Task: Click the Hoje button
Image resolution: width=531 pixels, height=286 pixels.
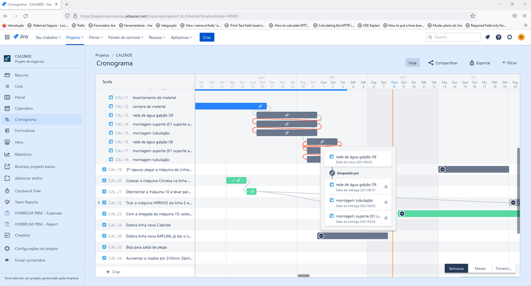Action: pyautogui.click(x=412, y=63)
